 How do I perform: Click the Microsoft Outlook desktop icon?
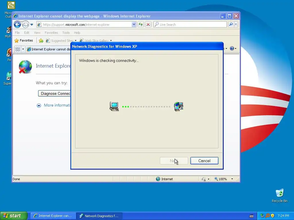11,5
